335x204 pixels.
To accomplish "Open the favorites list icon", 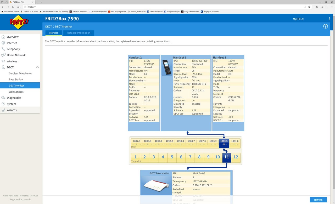I will [317, 7].
